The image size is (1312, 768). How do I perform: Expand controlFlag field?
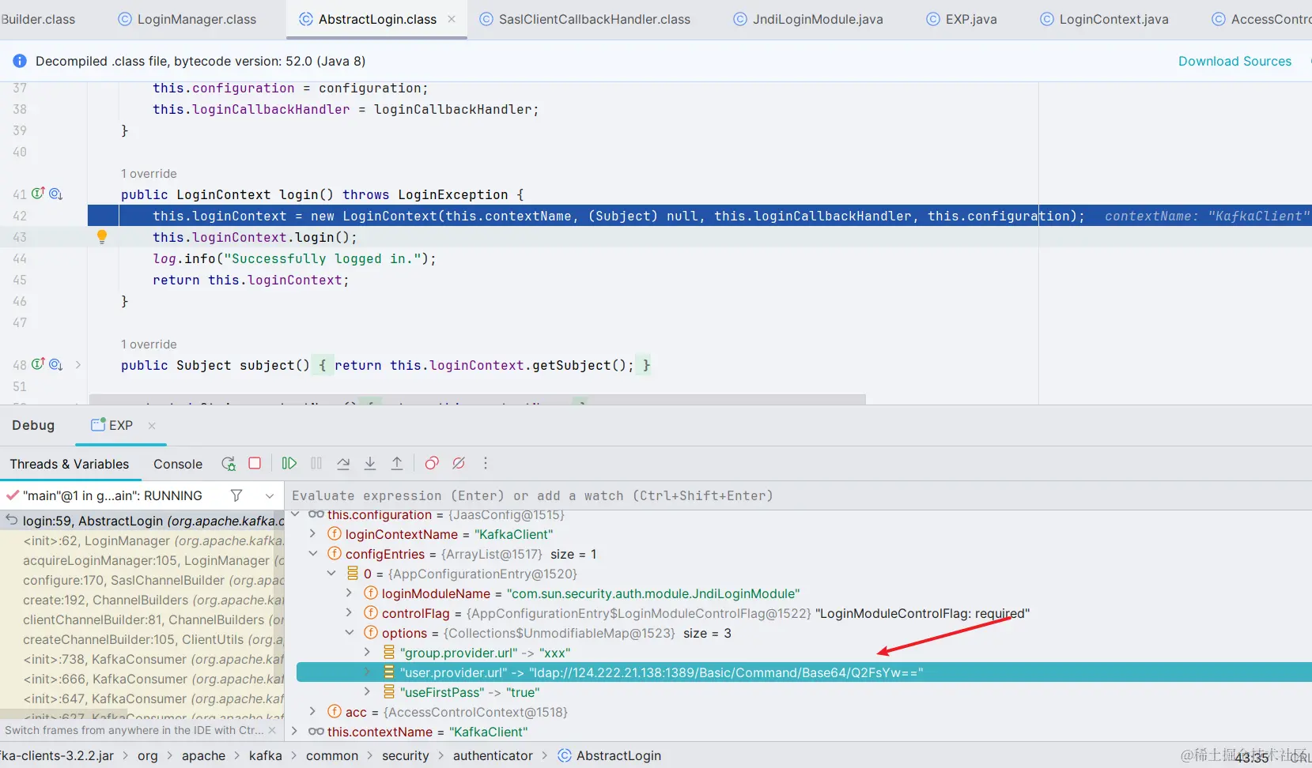[x=349, y=613]
